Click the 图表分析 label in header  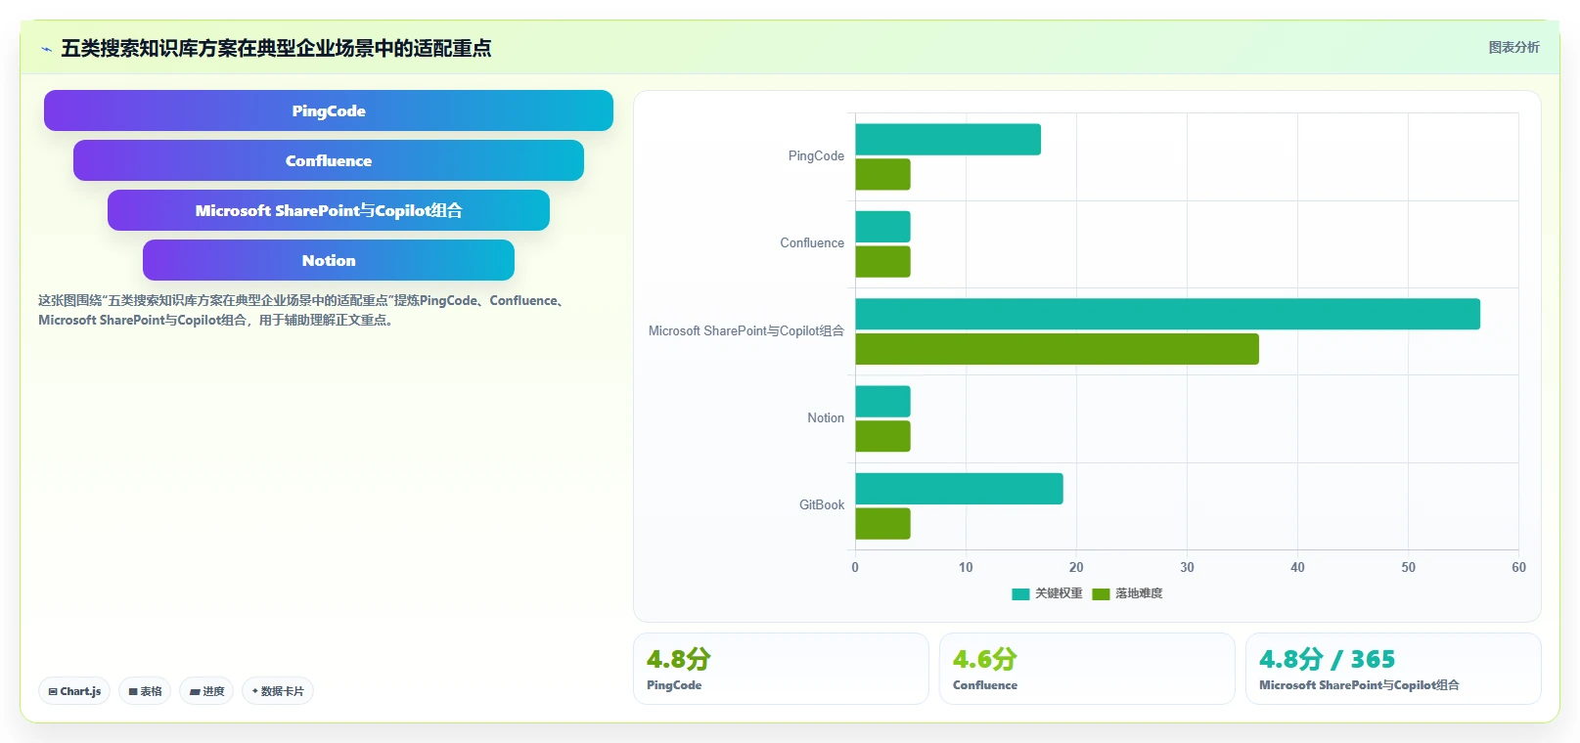coord(1513,47)
